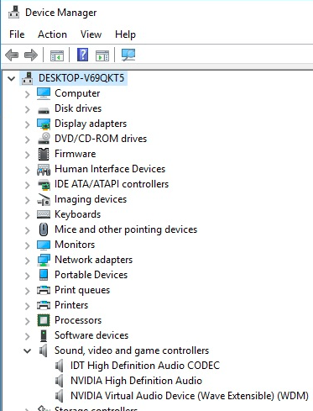Click the Keyboards icon
The height and width of the screenshot is (411, 313).
(44, 214)
